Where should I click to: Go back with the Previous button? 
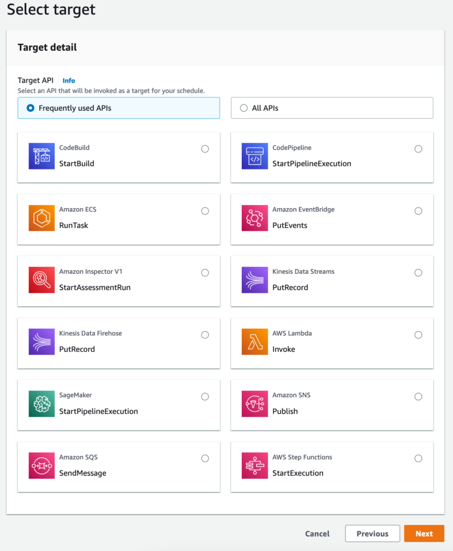point(372,534)
